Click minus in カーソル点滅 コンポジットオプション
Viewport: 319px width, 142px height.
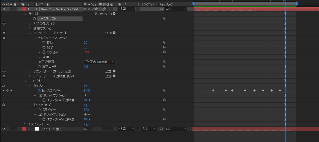89,114
